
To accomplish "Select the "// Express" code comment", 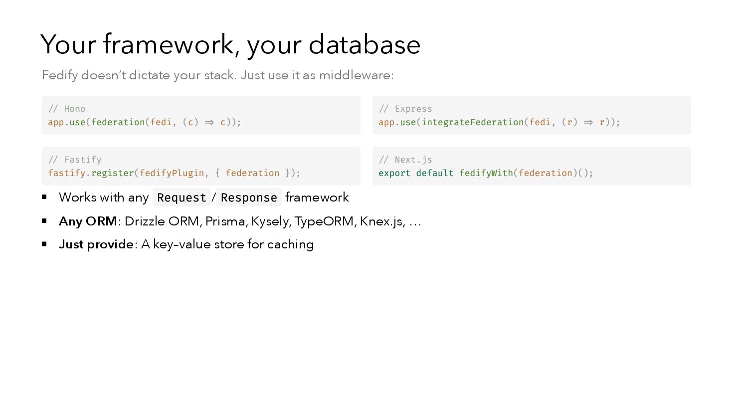I will [405, 109].
